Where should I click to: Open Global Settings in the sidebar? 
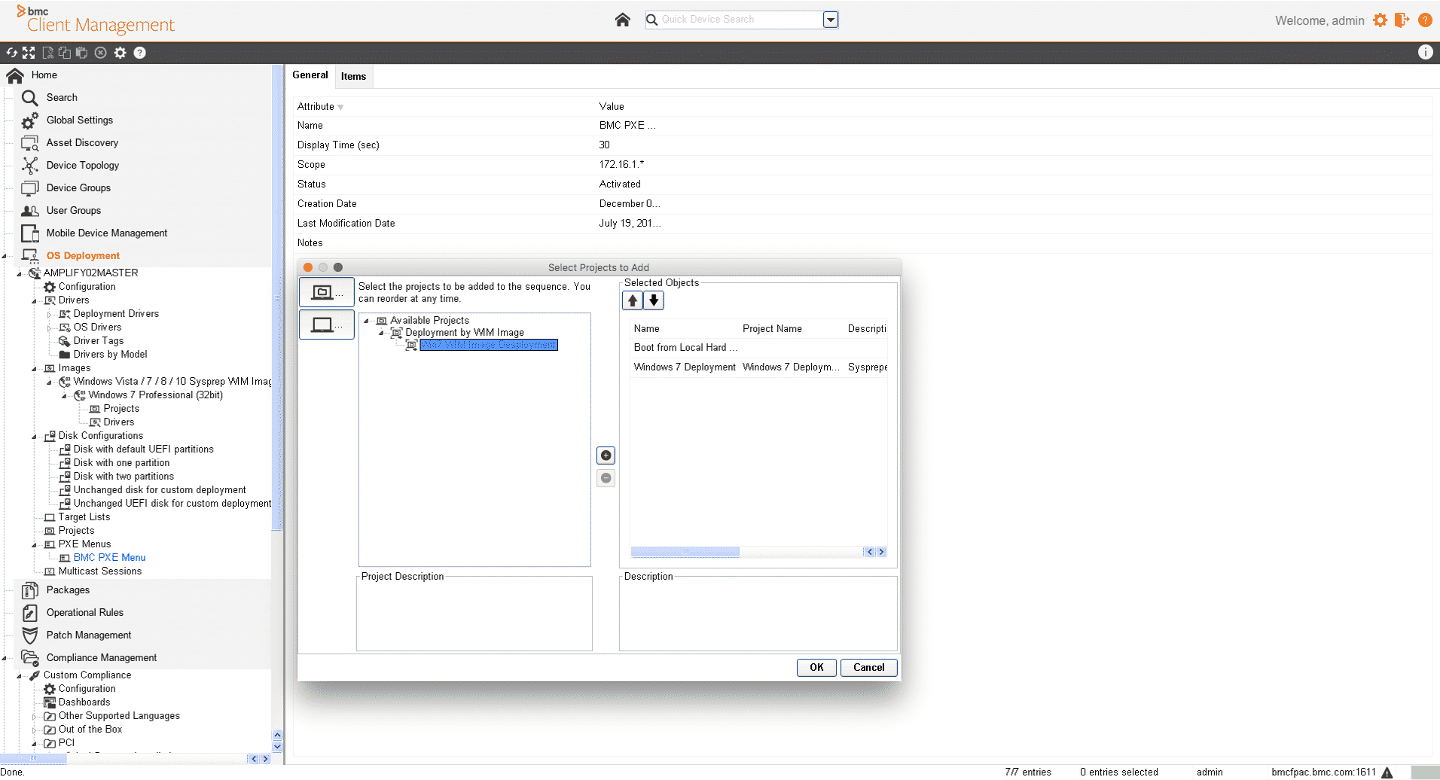79,120
